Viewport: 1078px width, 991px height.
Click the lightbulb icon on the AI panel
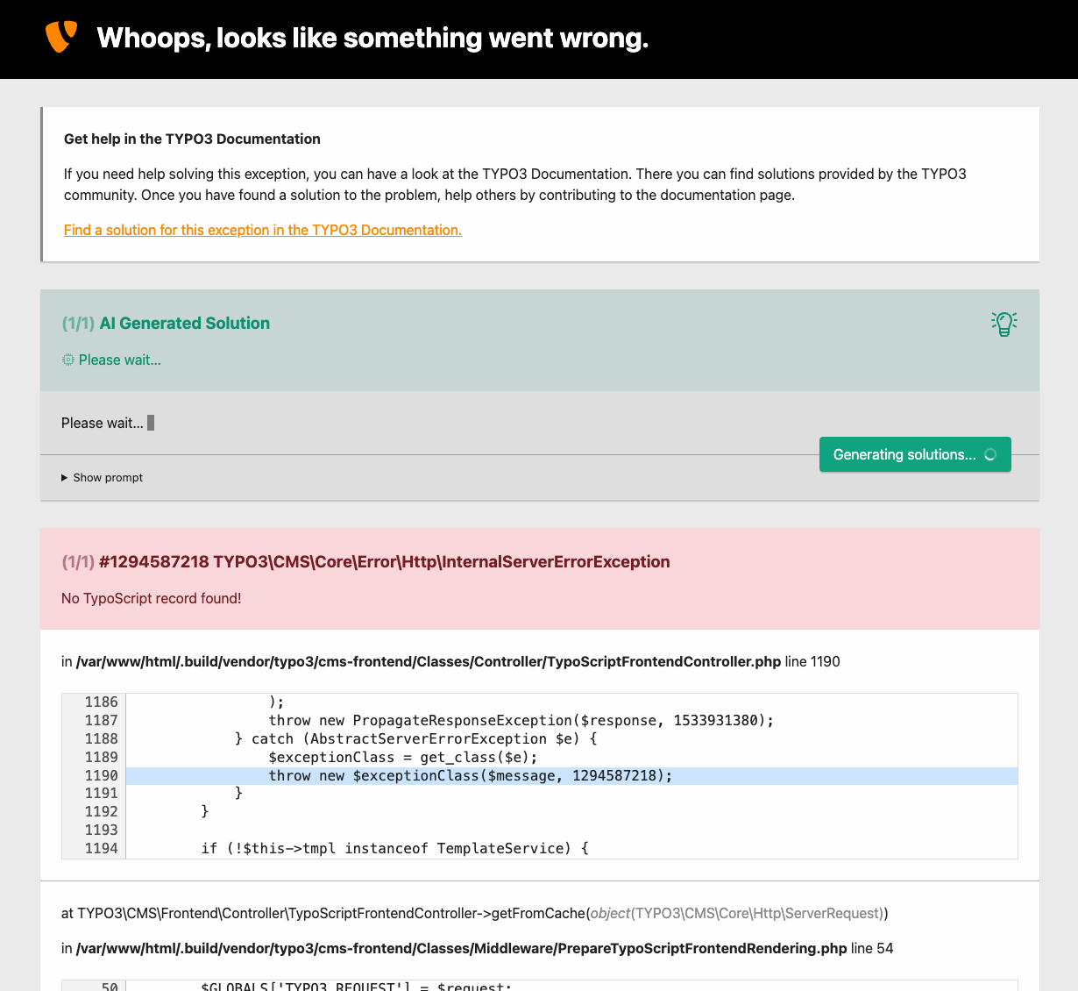[x=1004, y=323]
